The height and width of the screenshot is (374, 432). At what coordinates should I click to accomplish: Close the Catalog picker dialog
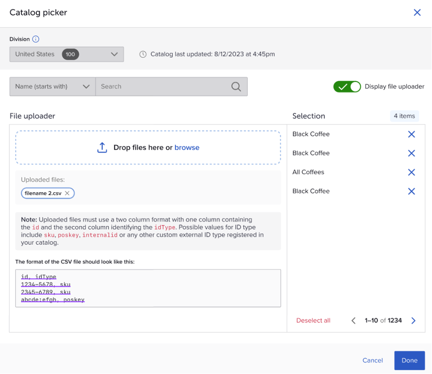(417, 13)
